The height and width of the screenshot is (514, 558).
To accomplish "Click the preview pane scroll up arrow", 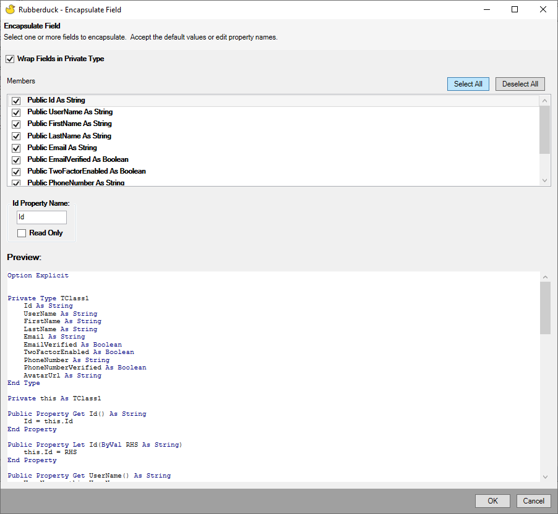I will 545,277.
